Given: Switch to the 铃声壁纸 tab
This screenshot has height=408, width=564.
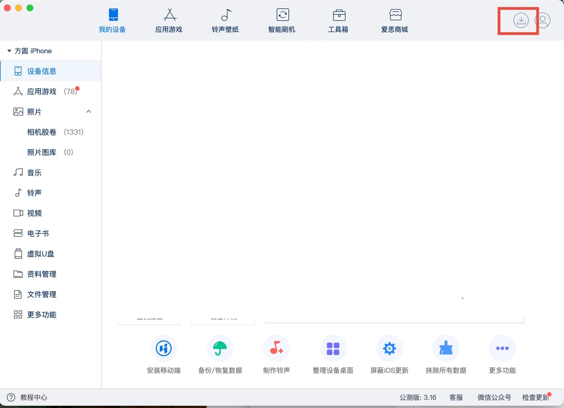Looking at the screenshot, I should click(225, 21).
